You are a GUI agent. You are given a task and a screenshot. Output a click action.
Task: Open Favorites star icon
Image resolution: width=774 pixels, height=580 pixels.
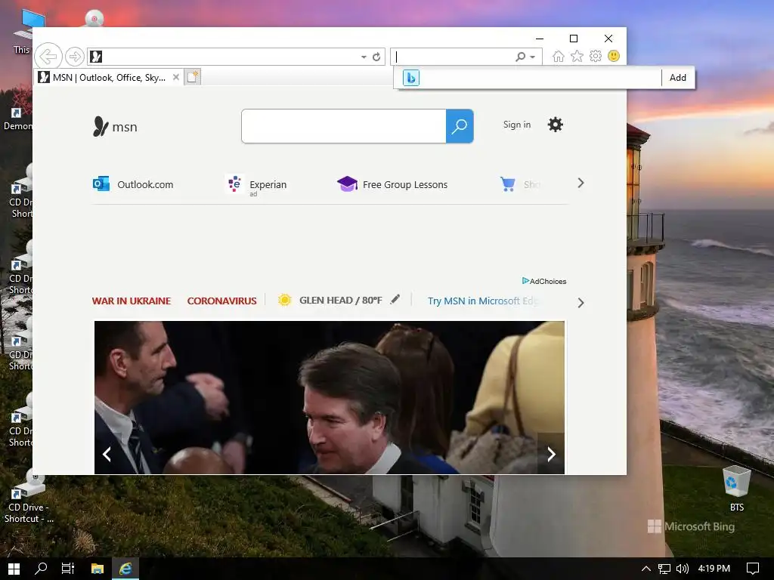coord(577,56)
